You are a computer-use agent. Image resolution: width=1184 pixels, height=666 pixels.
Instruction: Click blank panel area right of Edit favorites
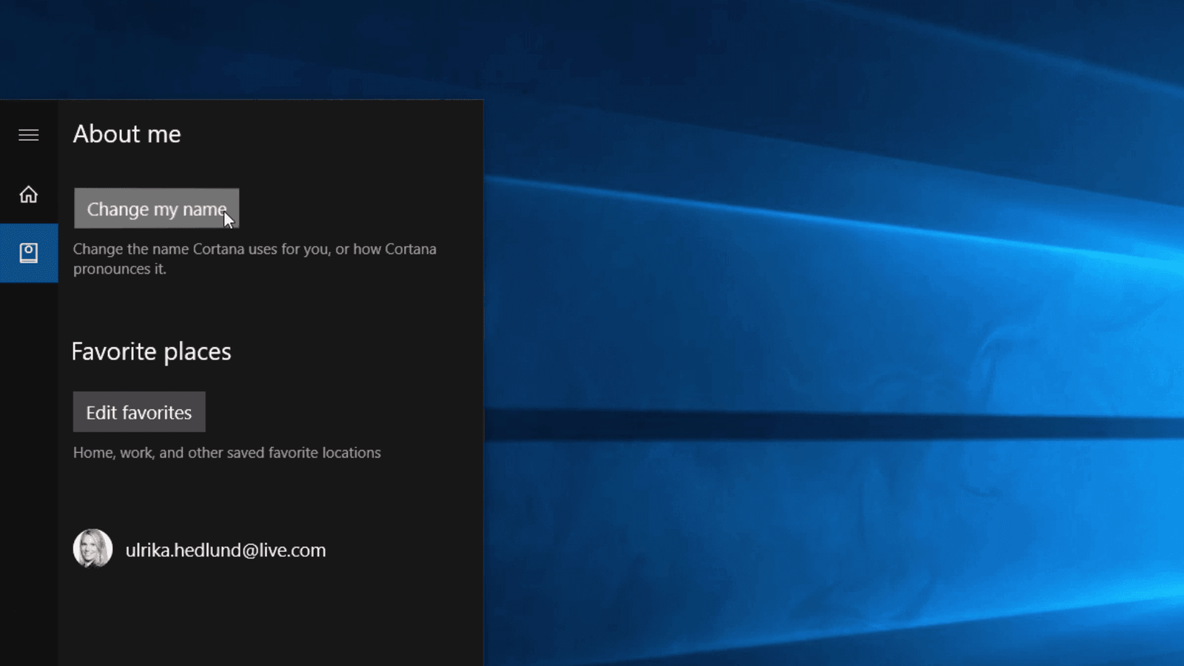click(x=340, y=412)
